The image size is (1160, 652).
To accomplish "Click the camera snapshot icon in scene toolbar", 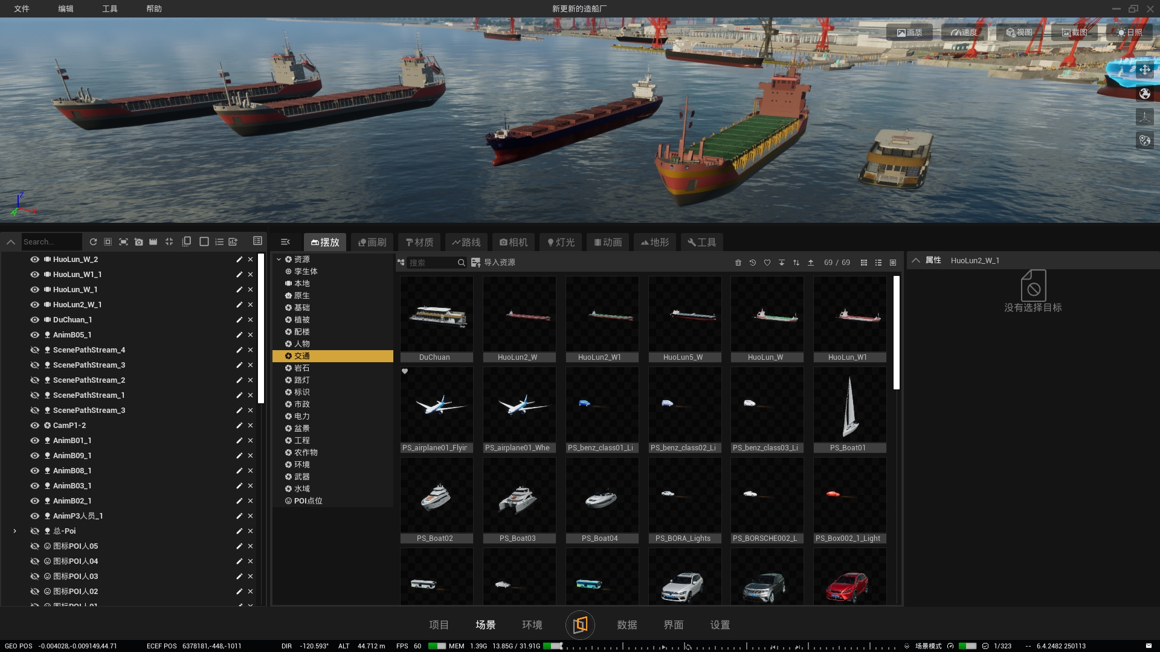I will click(139, 242).
